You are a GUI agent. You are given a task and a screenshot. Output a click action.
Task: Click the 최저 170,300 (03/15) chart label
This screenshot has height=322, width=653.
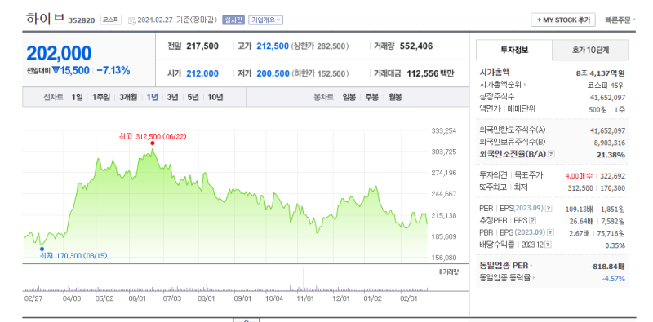pos(73,255)
